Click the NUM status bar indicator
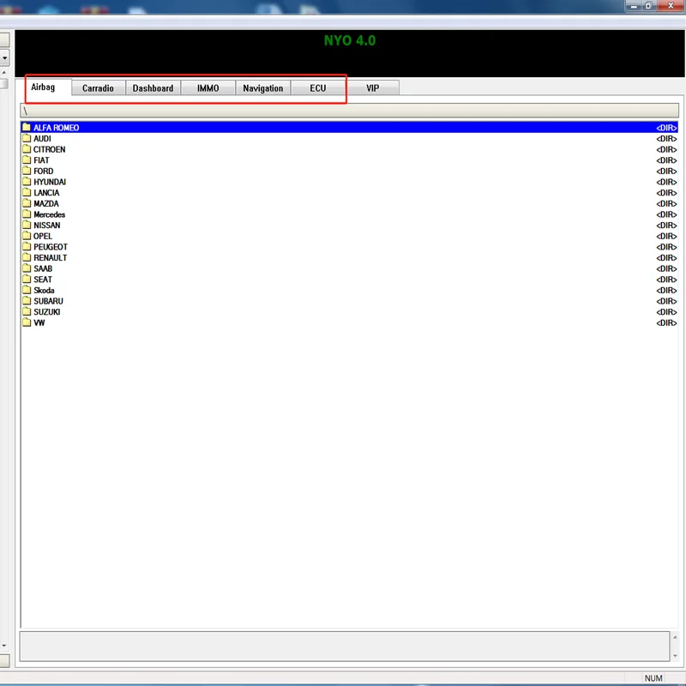This screenshot has height=686, width=686. click(x=653, y=677)
